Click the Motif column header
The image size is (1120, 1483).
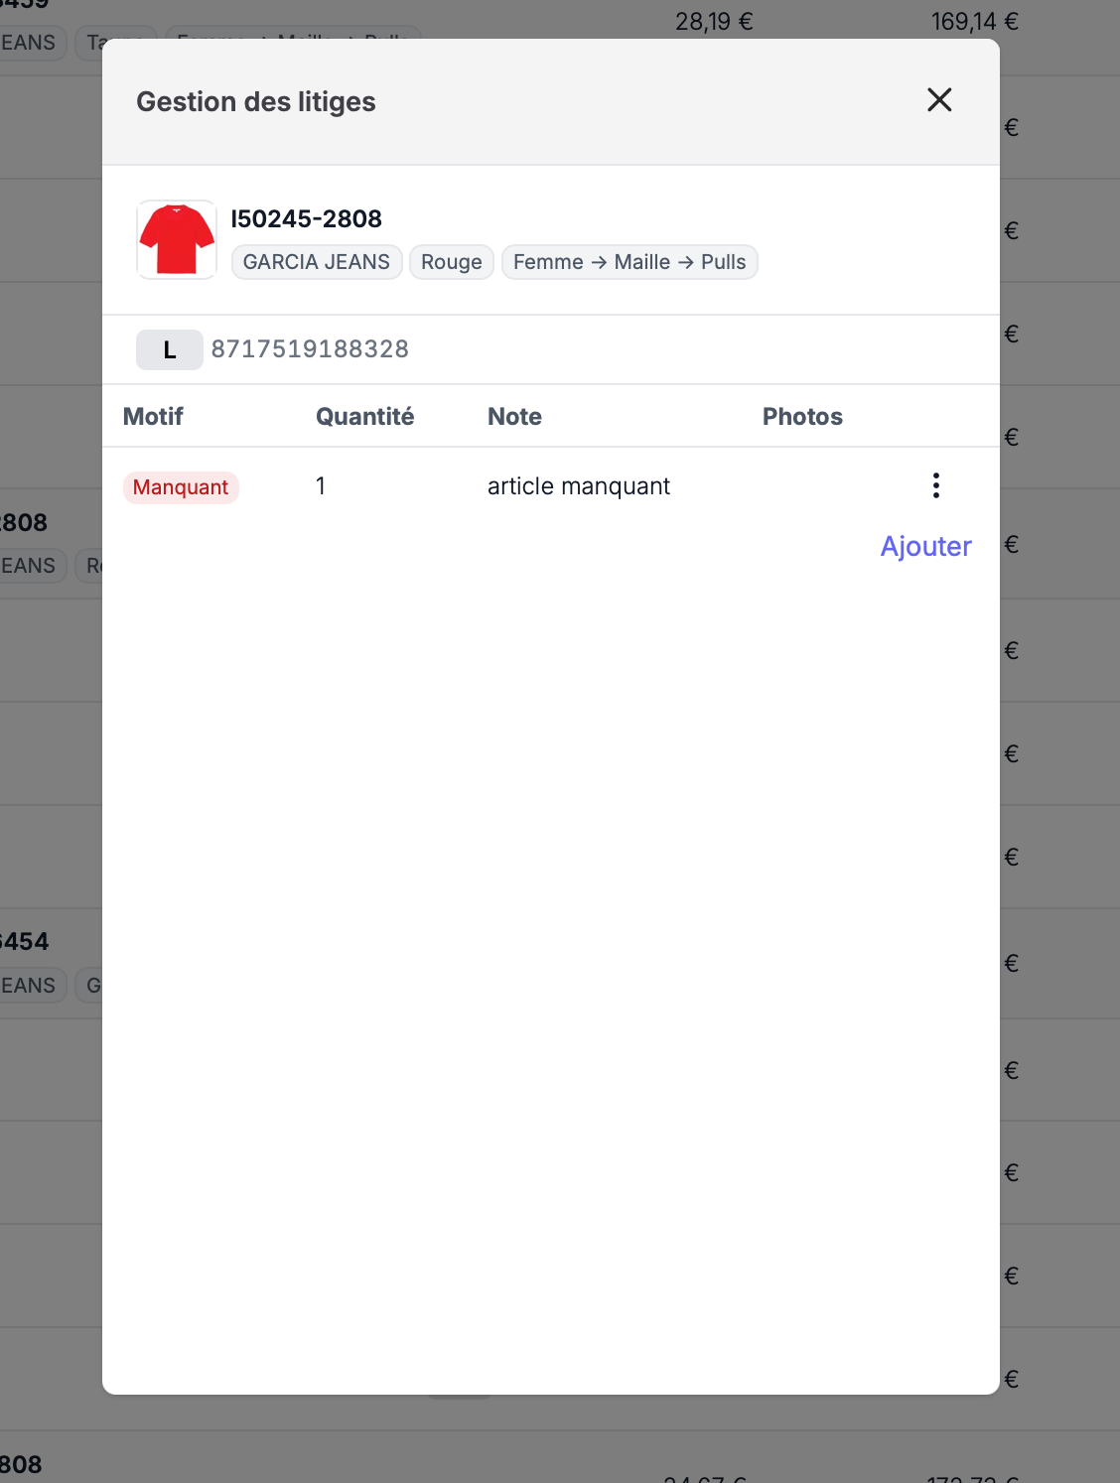[153, 417]
